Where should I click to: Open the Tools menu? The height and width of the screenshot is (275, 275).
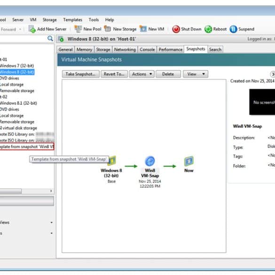pyautogui.click(x=94, y=20)
